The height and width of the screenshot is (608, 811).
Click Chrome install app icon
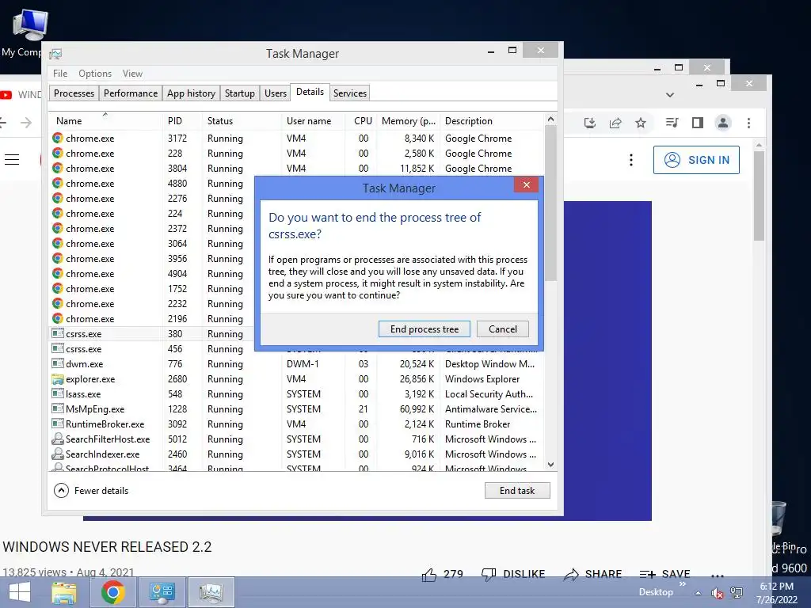(589, 123)
